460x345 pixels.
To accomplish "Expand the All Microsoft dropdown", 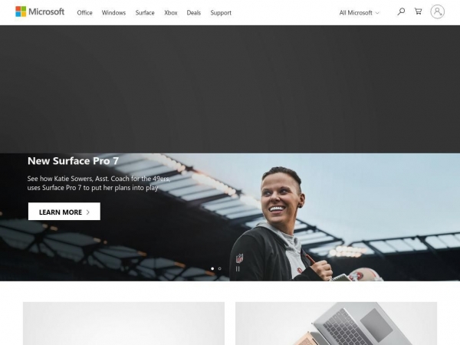I will coord(360,13).
